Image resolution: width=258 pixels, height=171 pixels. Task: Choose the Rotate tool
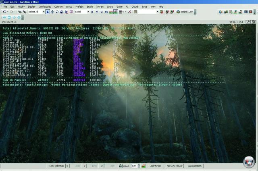pyautogui.click(x=57, y=12)
